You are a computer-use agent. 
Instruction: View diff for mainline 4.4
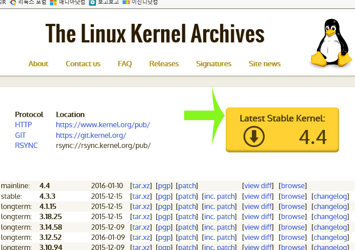pos(258,186)
